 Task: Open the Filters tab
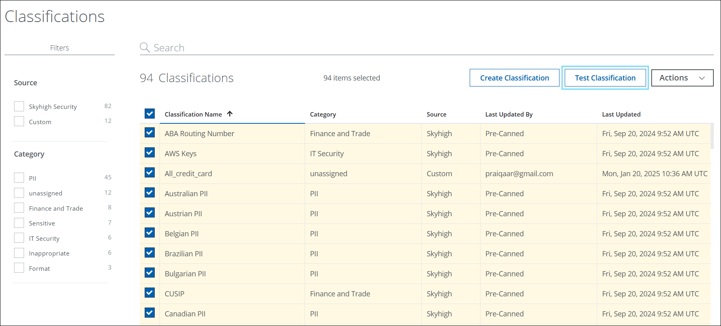(x=59, y=48)
